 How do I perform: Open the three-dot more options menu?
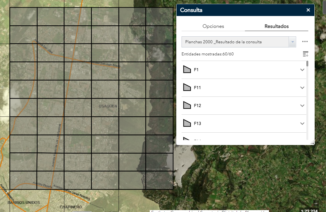305,42
